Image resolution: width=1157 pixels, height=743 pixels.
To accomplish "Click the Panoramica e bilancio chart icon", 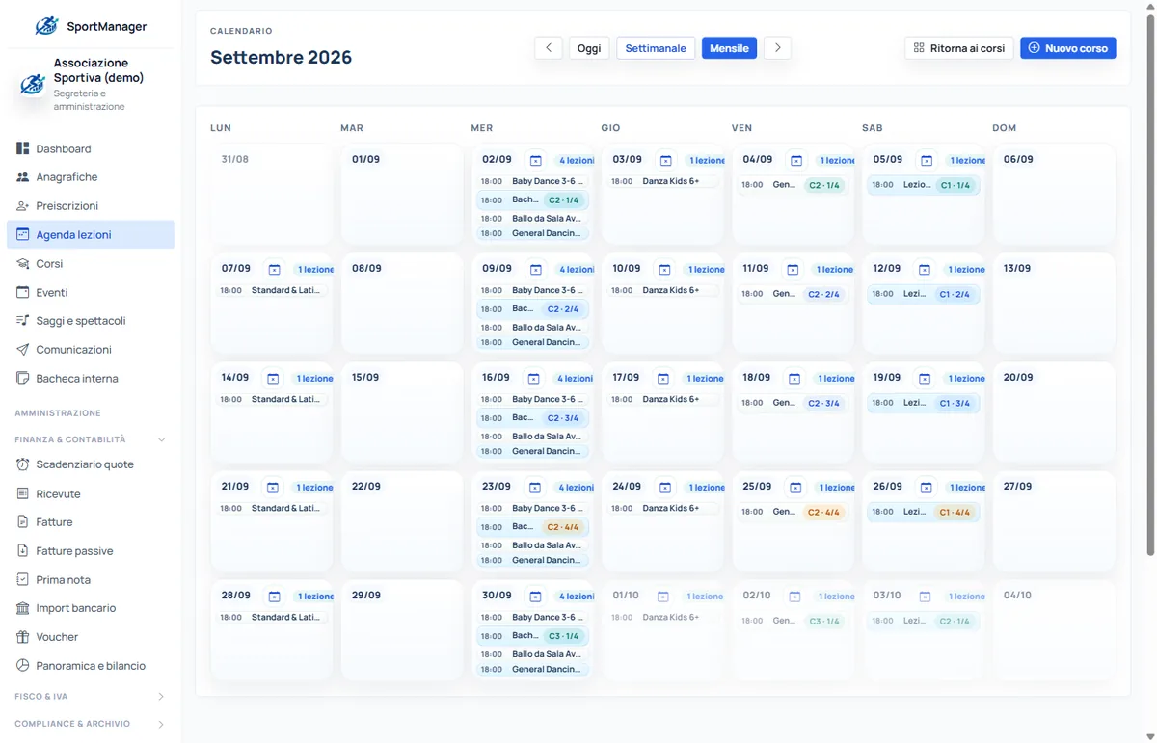I will 22,665.
